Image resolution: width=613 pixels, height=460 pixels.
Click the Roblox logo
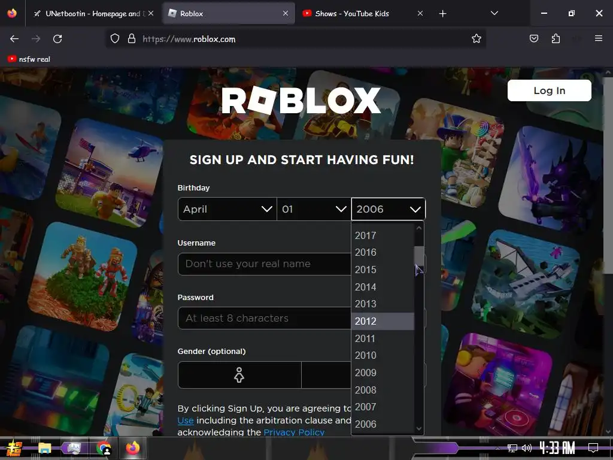[301, 101]
